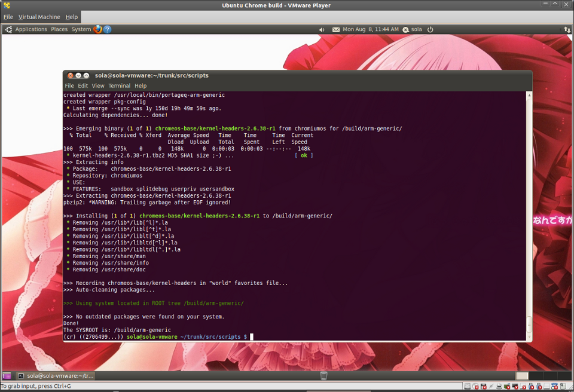
Task: Click the terminal scrollbar down arrow
Action: pyautogui.click(x=529, y=338)
